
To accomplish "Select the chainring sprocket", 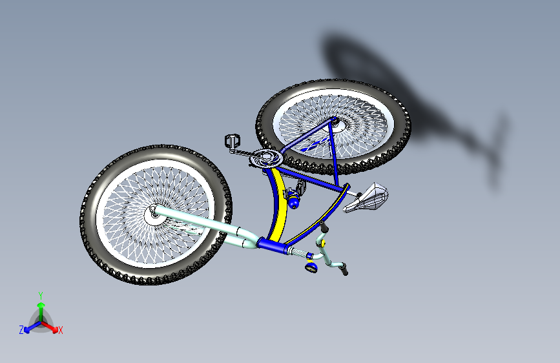I will coord(265,158).
